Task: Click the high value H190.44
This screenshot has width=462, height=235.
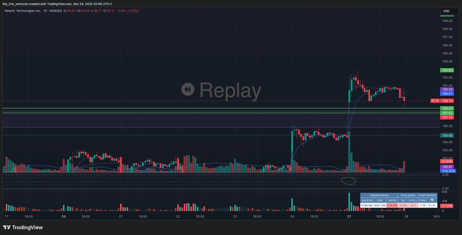Action: [83, 11]
